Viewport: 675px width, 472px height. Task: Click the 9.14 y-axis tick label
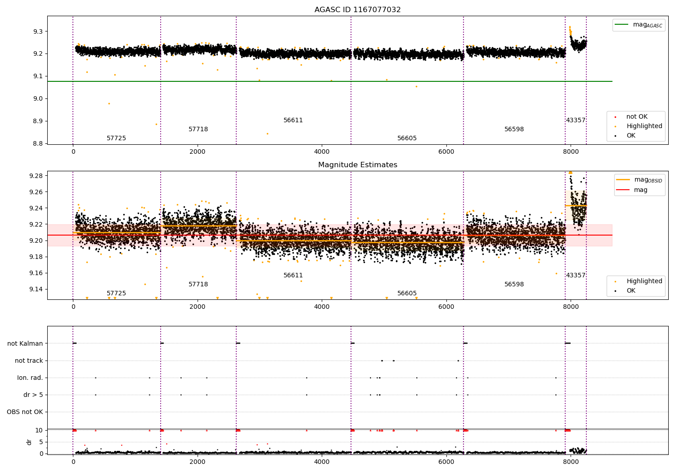[x=36, y=289]
